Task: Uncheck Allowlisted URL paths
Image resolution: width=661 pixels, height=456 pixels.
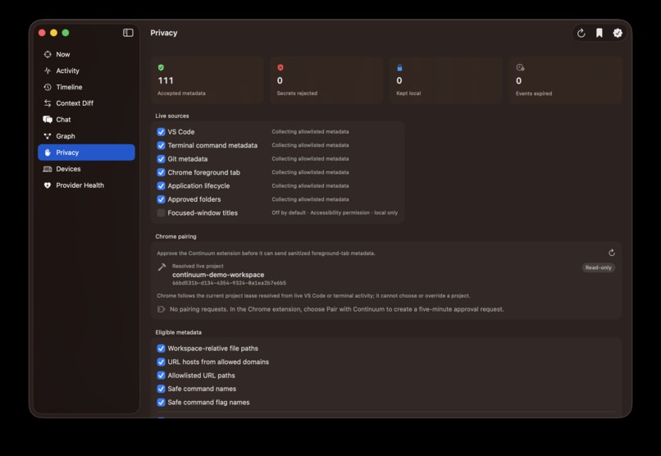Action: 161,376
